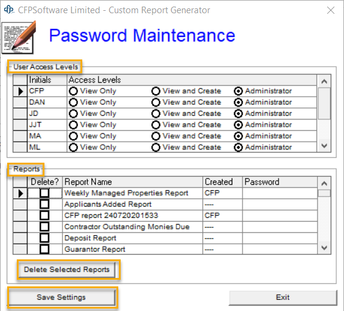Screen dimensions: 344x311
Task: Click the access levels list up arrow
Action: 324,82
